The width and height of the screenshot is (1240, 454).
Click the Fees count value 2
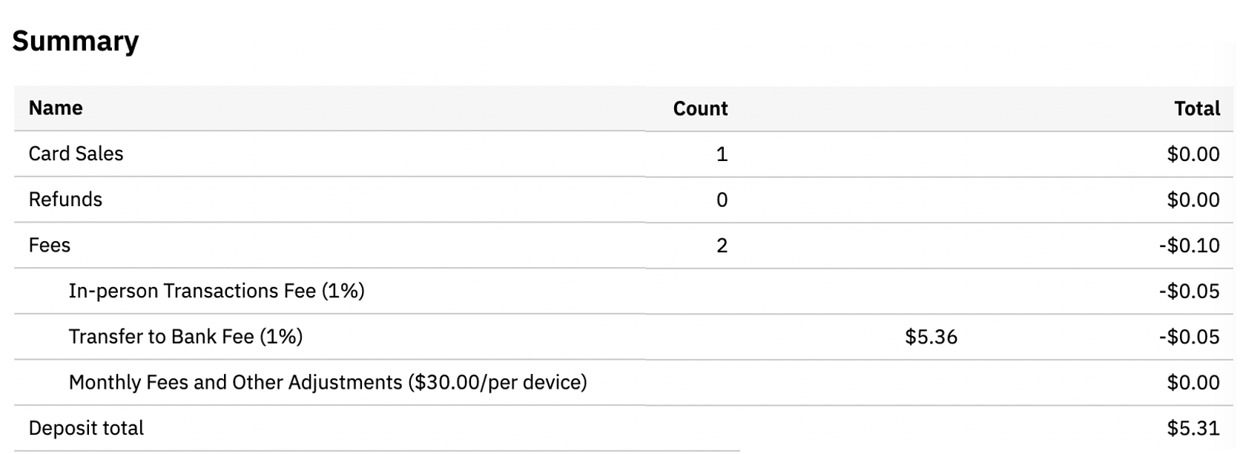[722, 246]
